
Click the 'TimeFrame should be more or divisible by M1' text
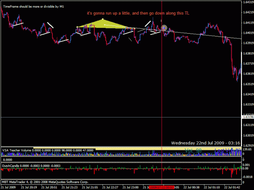pos(33,6)
